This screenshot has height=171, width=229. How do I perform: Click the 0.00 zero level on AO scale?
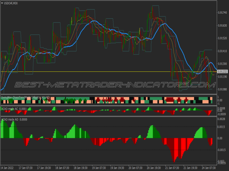pos(220,138)
